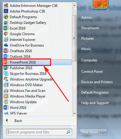
Task: Open the Music library link
Action: click(x=86, y=49)
